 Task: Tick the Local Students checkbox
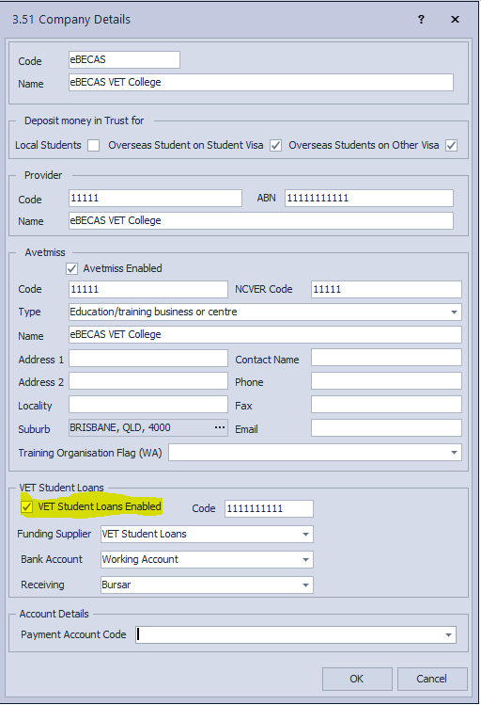(93, 146)
